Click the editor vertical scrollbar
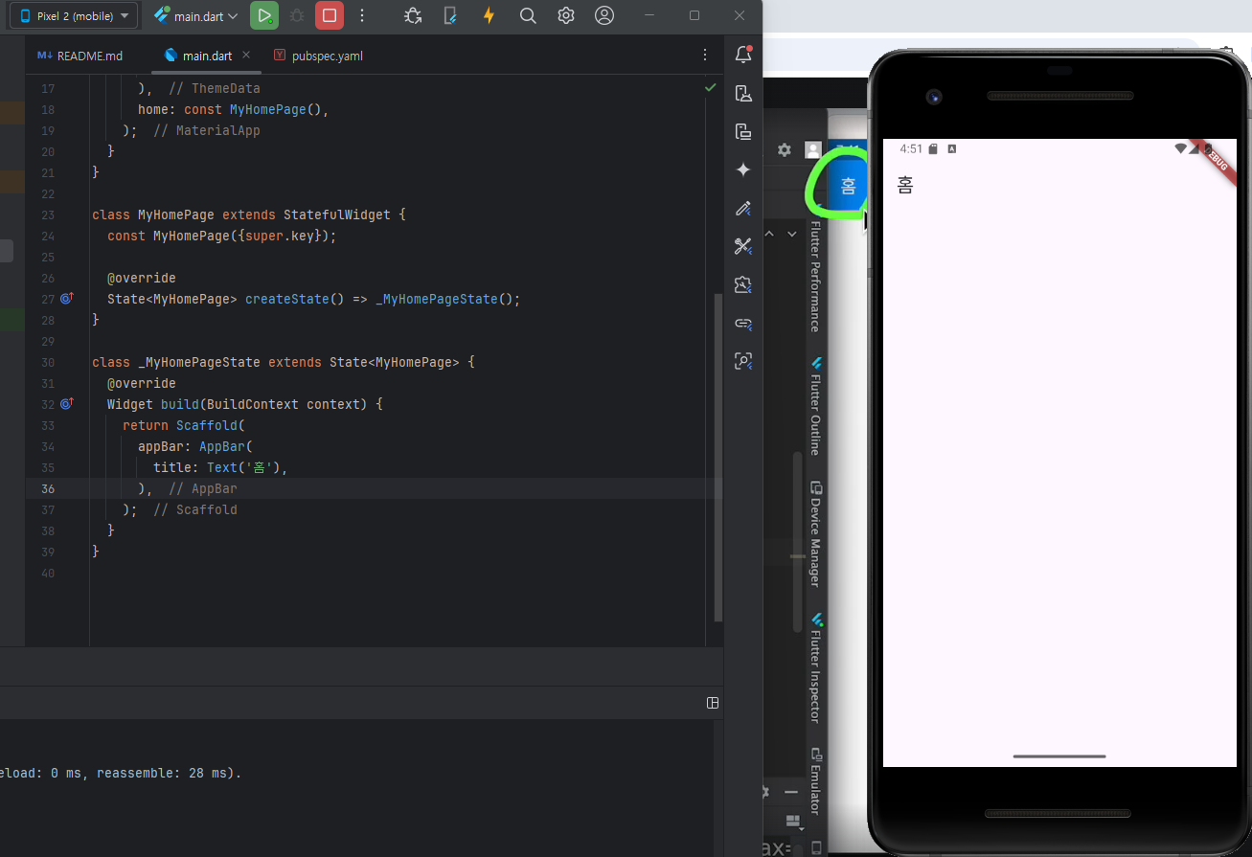This screenshot has width=1252, height=857. (718, 457)
